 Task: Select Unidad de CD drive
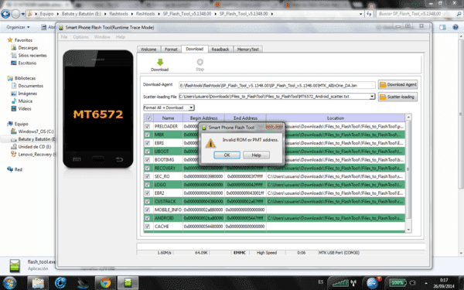(34, 147)
